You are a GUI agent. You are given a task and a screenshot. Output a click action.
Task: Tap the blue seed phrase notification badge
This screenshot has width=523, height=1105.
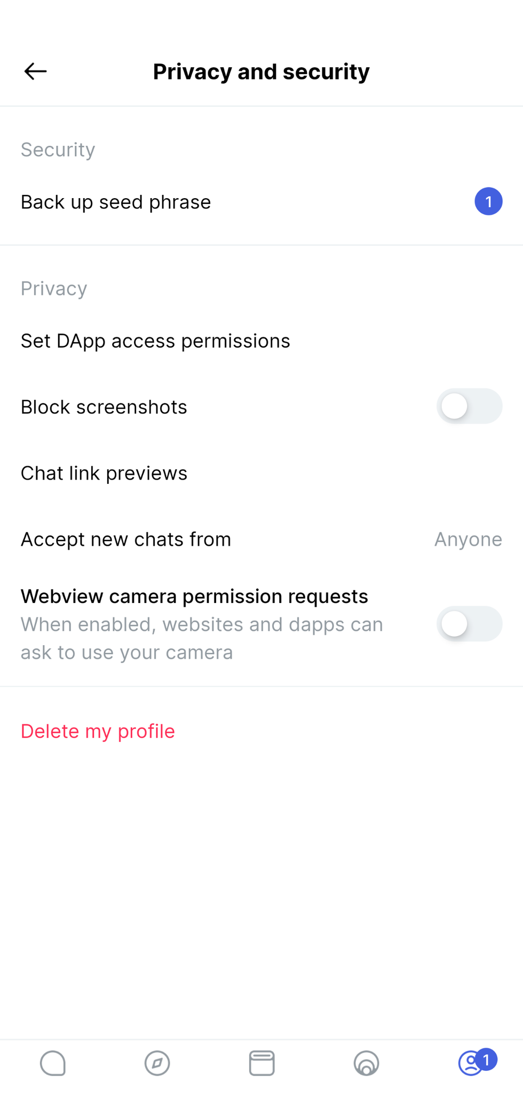click(x=488, y=201)
